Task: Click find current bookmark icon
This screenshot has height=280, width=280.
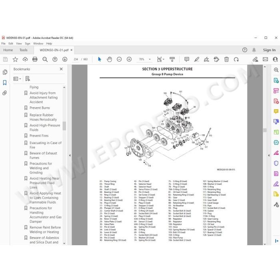Action: pyautogui.click(x=28, y=79)
